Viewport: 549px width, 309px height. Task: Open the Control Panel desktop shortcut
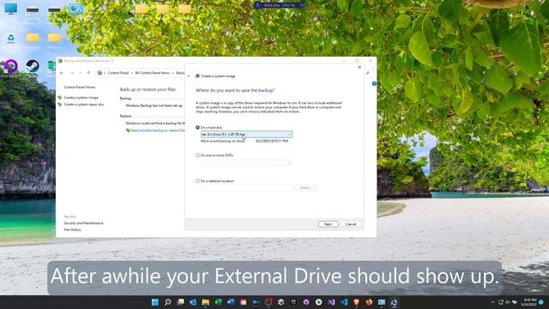(x=75, y=8)
